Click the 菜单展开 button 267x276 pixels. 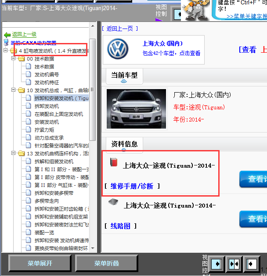tap(40, 263)
